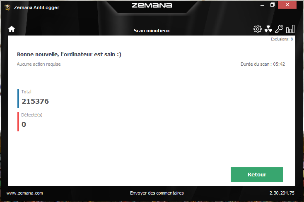Open the Quarantine radiation icon
This screenshot has width=304, height=202.
268,29
